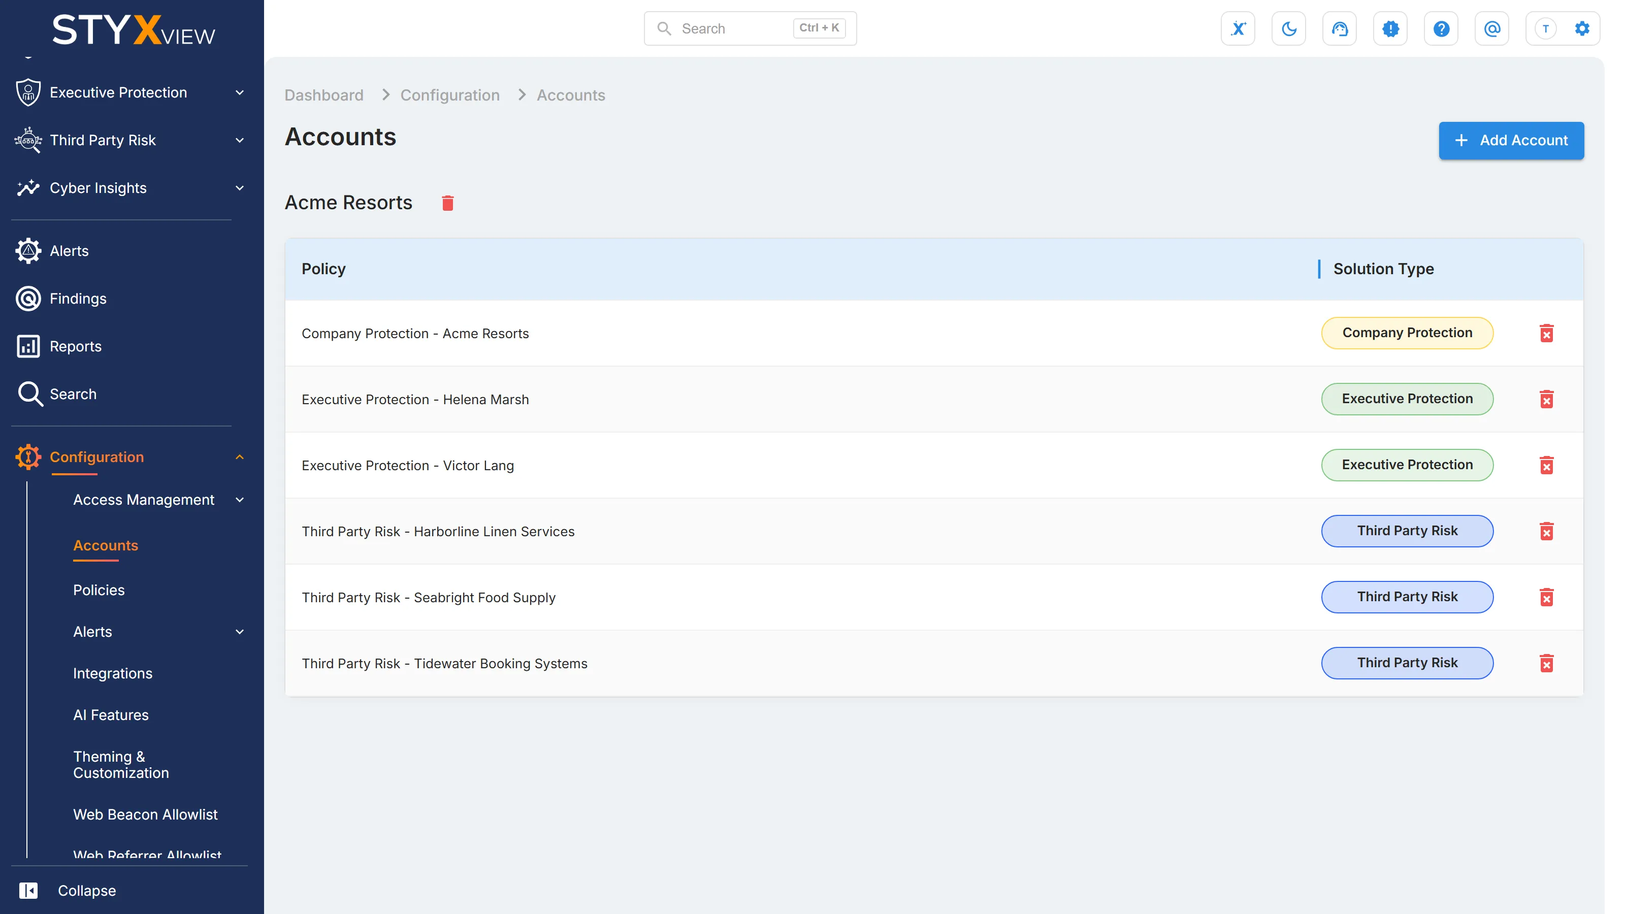The height and width of the screenshot is (914, 1625).
Task: Click the Collapse sidebar arrow icon
Action: (x=28, y=890)
